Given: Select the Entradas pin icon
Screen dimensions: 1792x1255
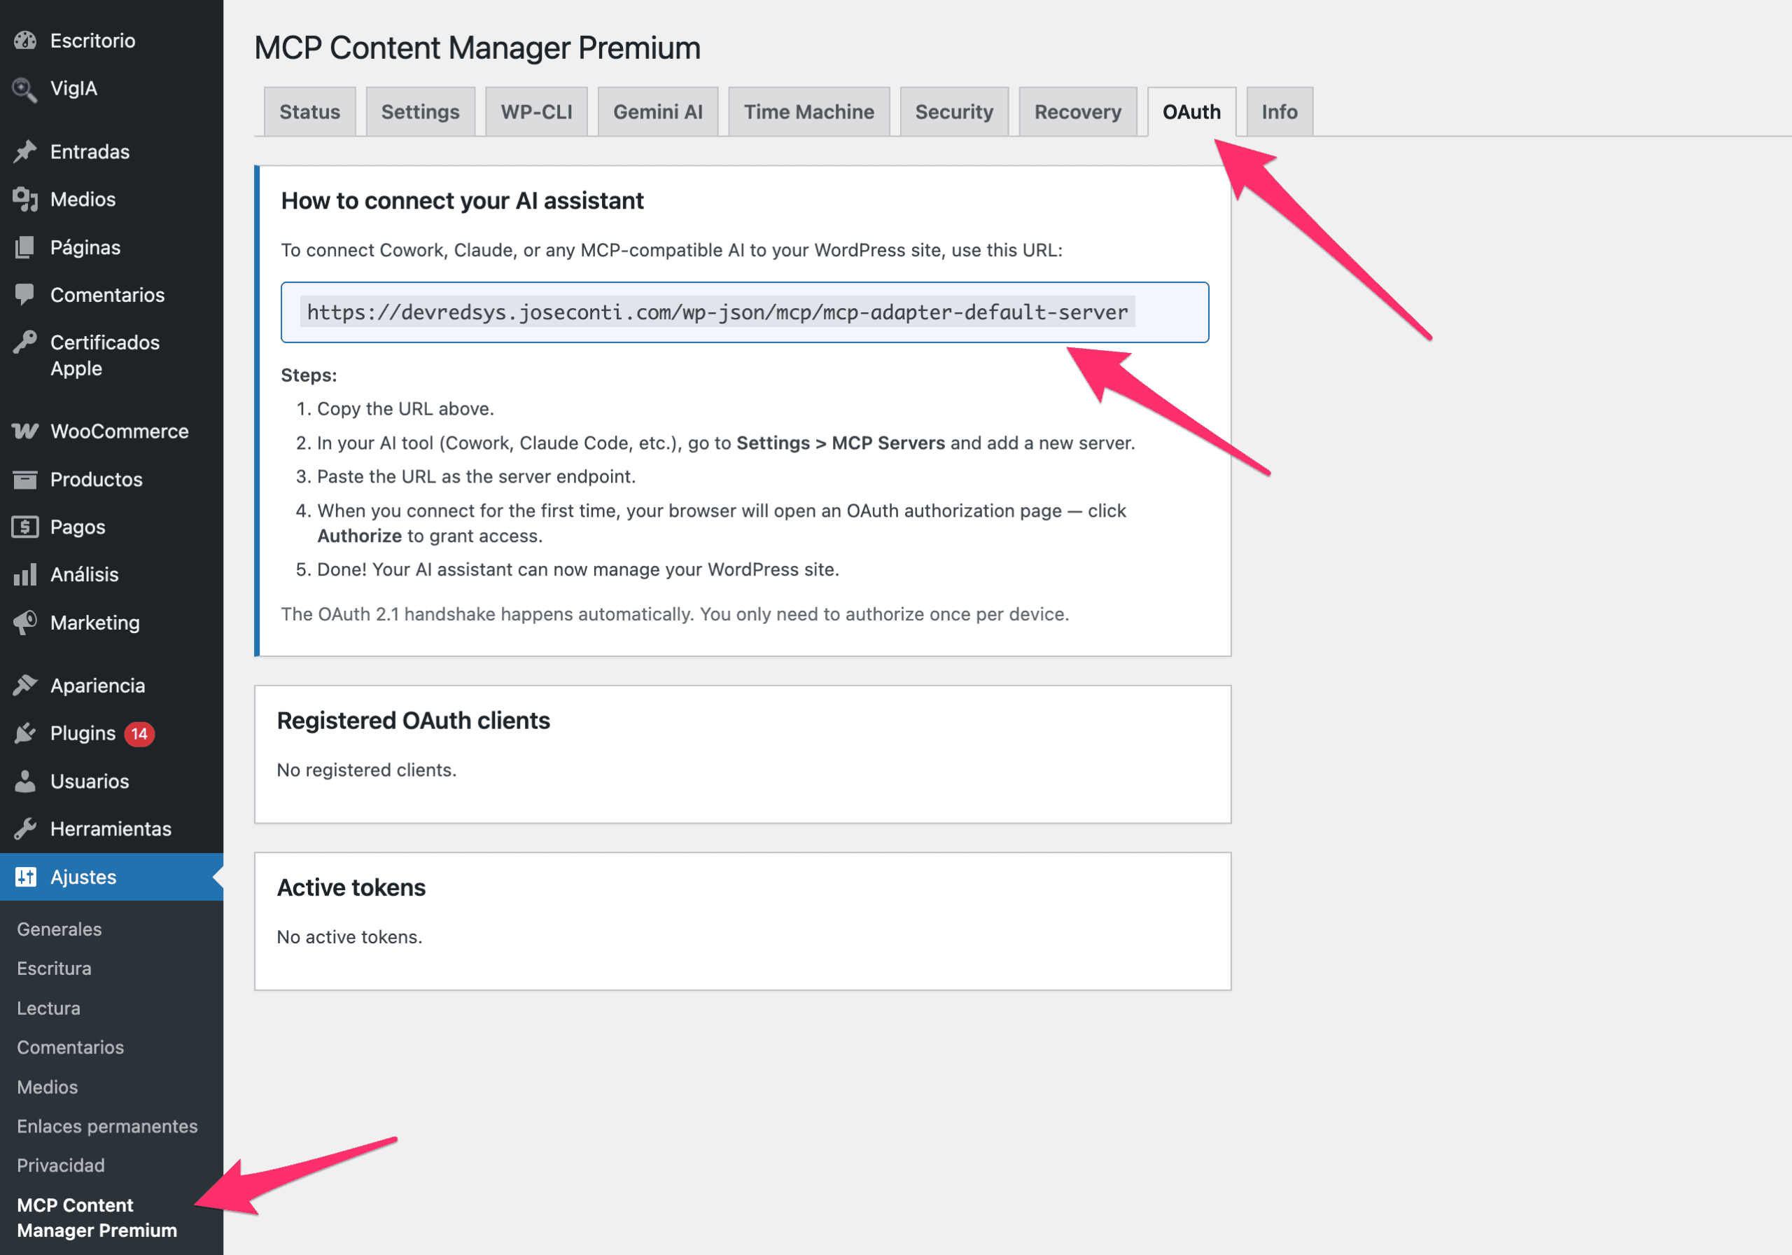Looking at the screenshot, I should [x=26, y=151].
